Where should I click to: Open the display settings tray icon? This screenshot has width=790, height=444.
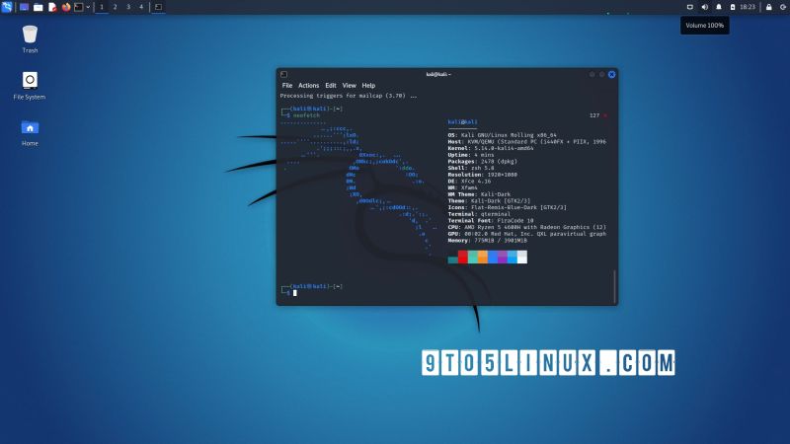[x=690, y=7]
